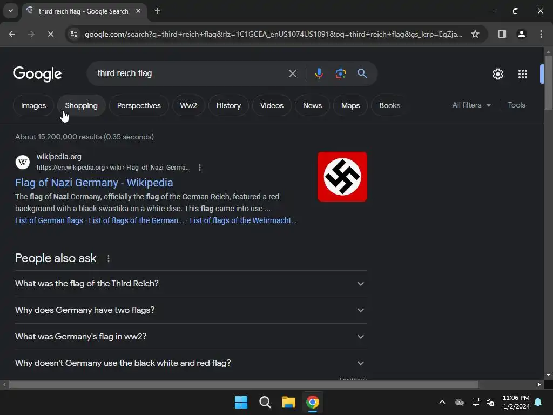Image resolution: width=553 pixels, height=415 pixels.
Task: Open the Chrome profile avatar
Action: pyautogui.click(x=522, y=34)
